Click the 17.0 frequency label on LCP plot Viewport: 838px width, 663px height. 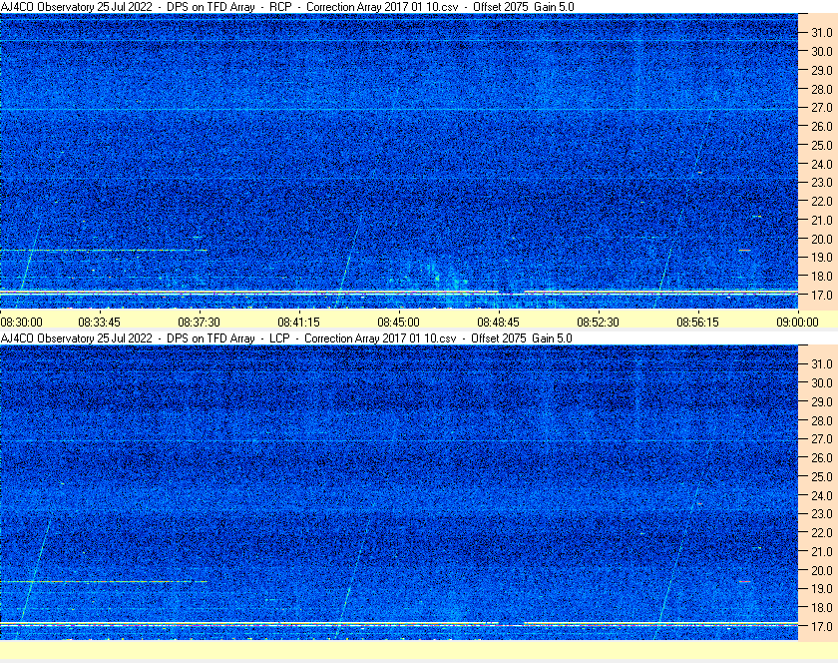822,626
